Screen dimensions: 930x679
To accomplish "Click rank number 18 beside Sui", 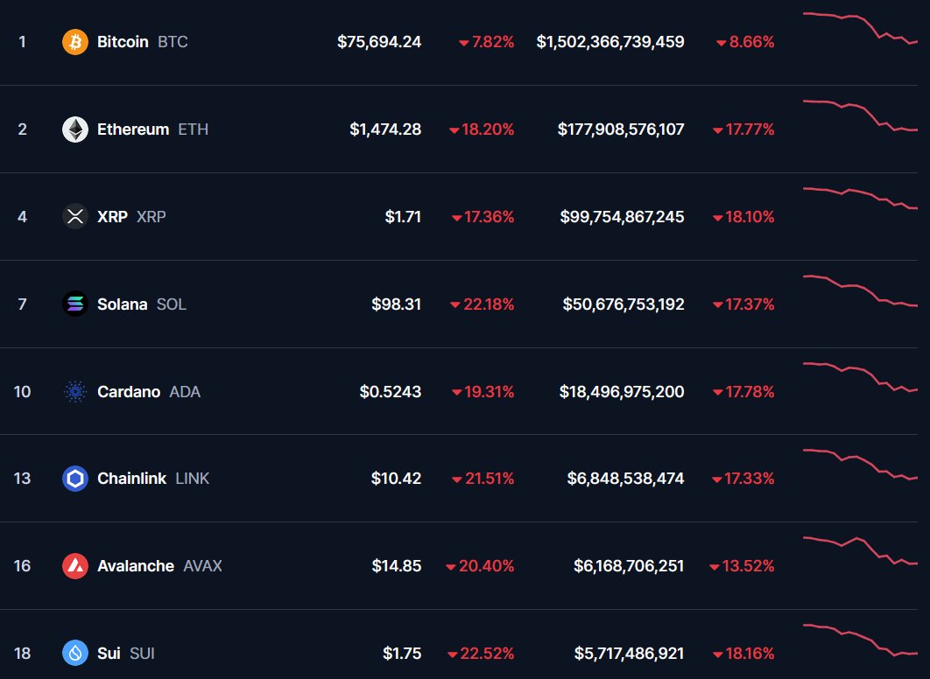I will tap(22, 653).
